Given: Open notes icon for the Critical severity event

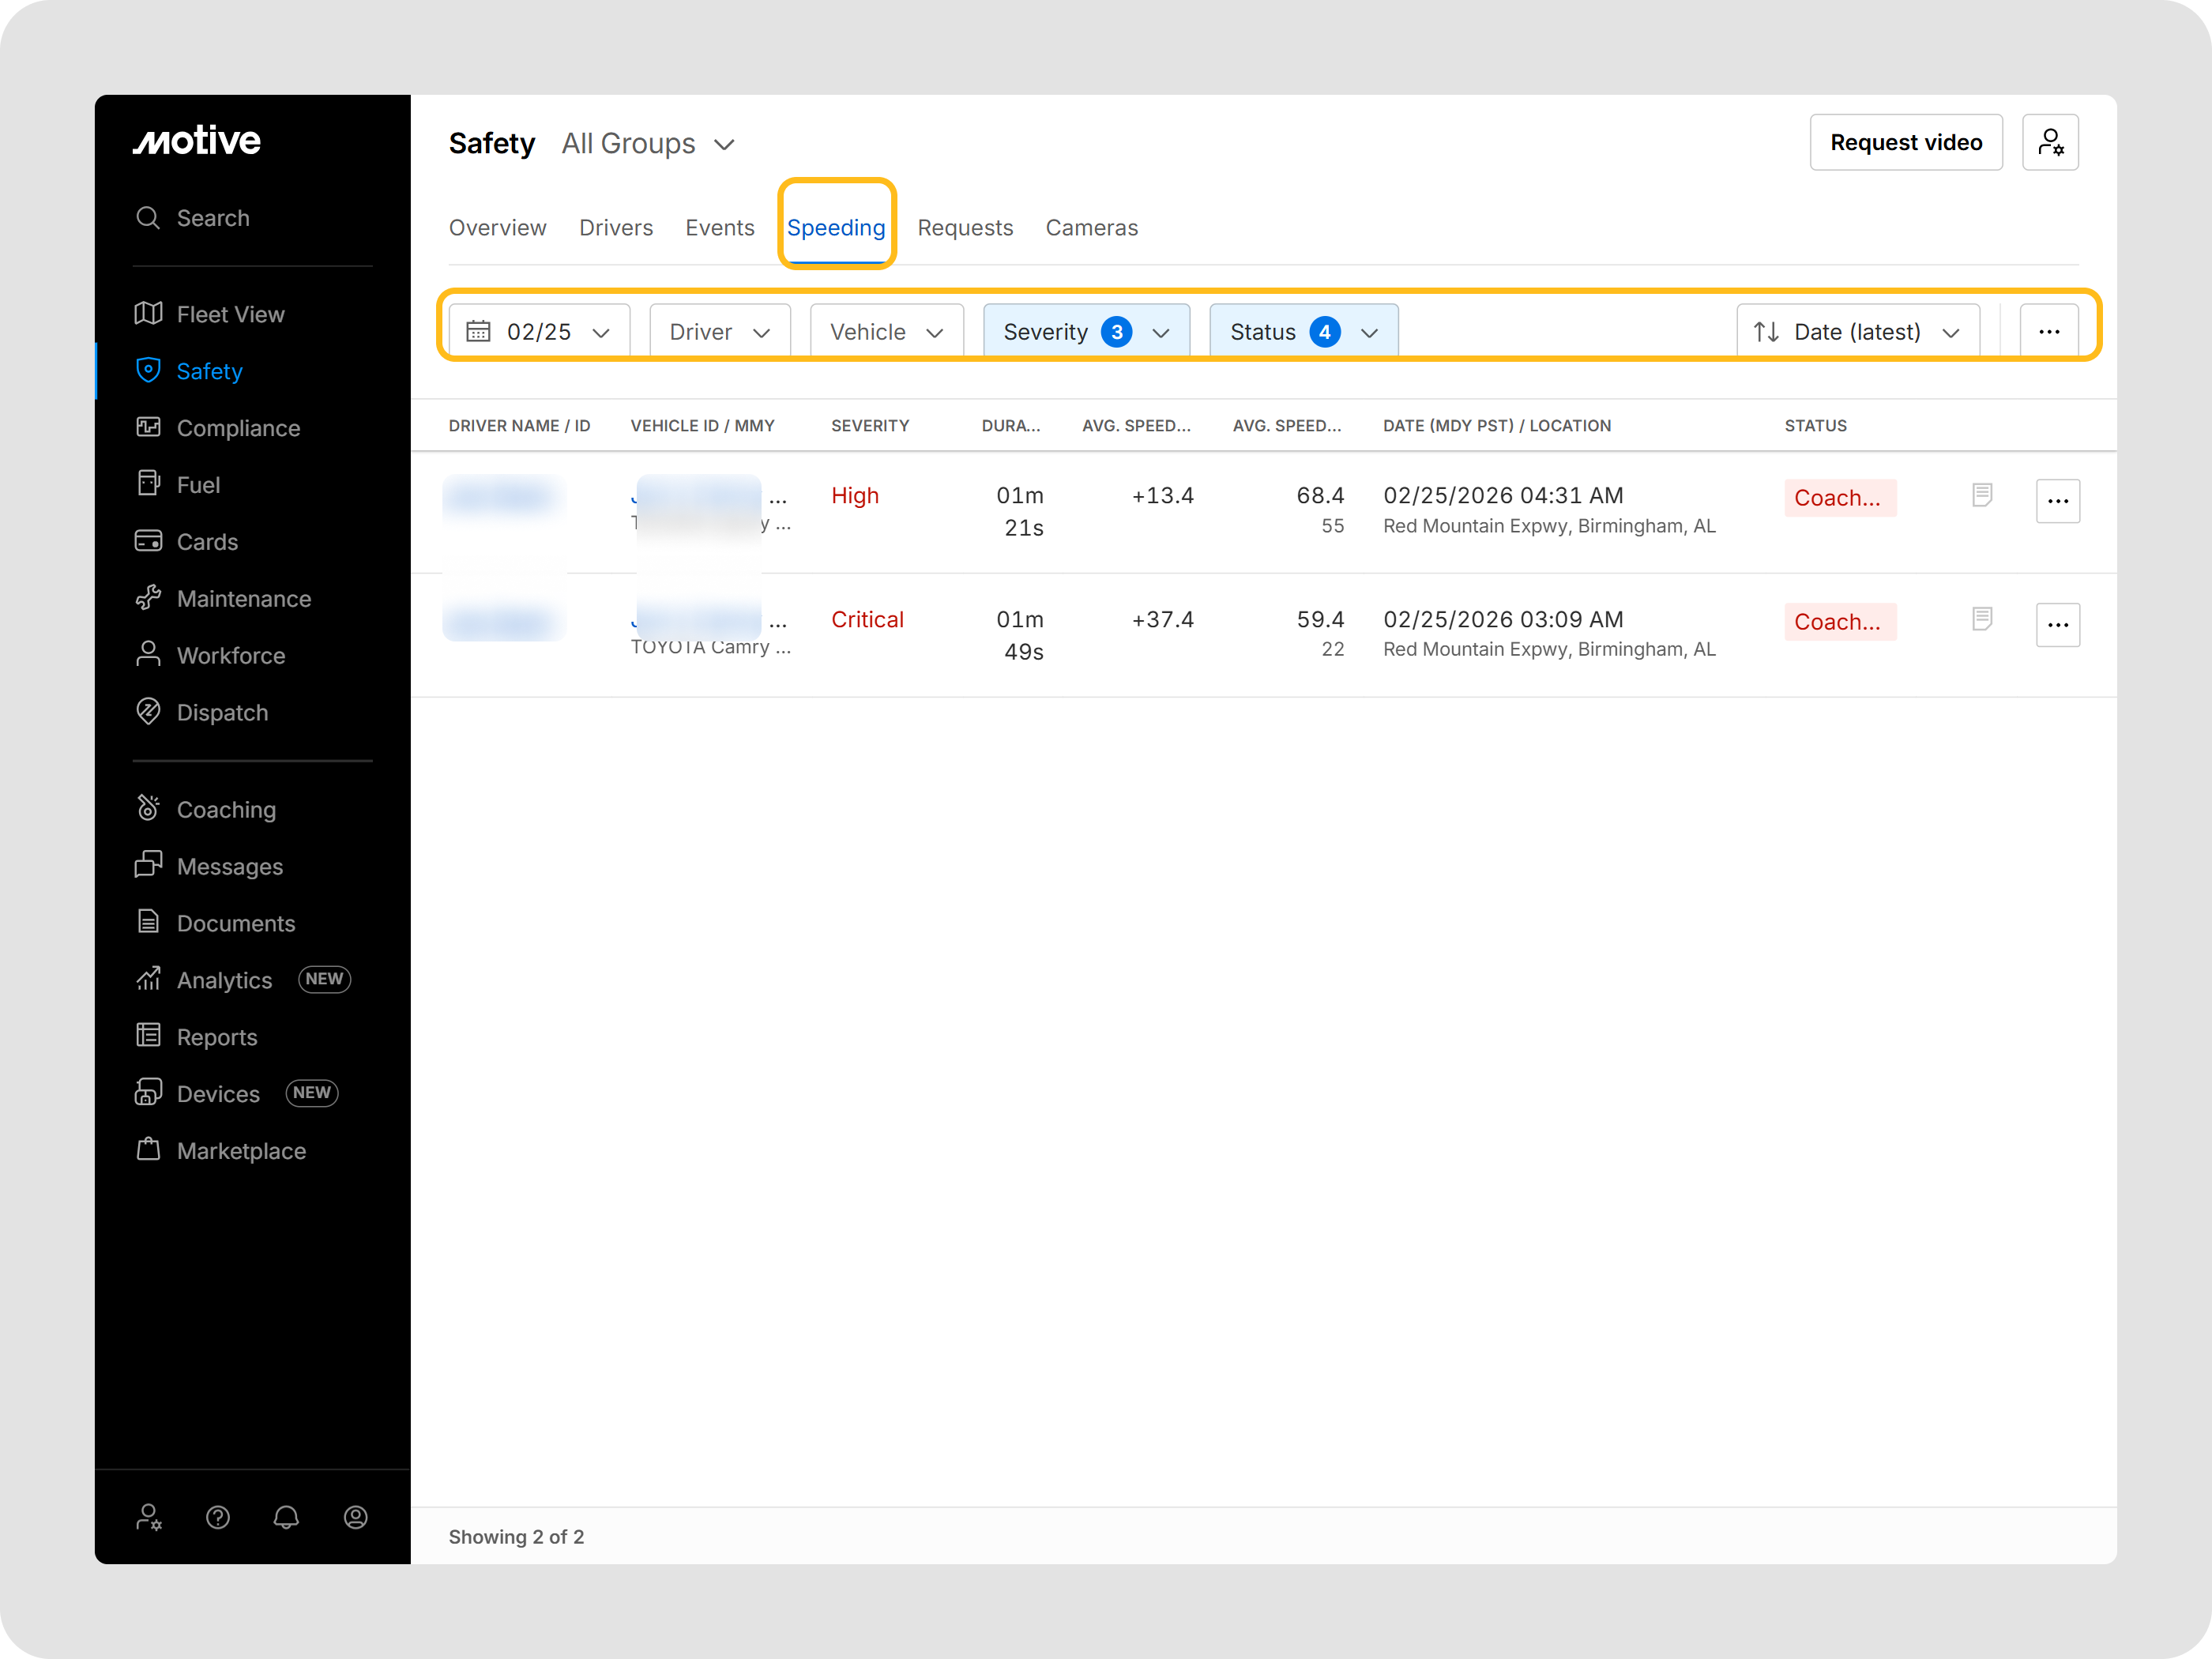Looking at the screenshot, I should coord(1981,619).
